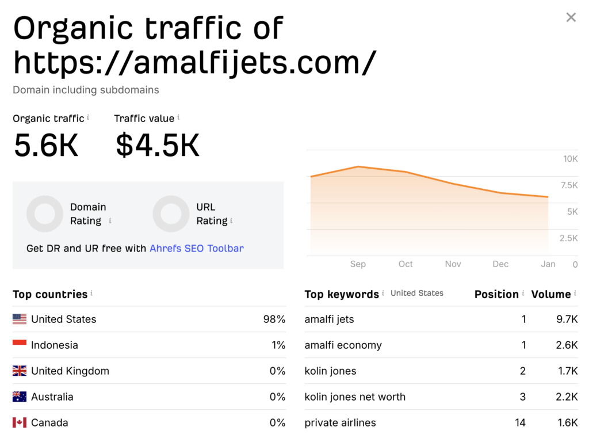Click the URL Rating info icon

coord(231,220)
